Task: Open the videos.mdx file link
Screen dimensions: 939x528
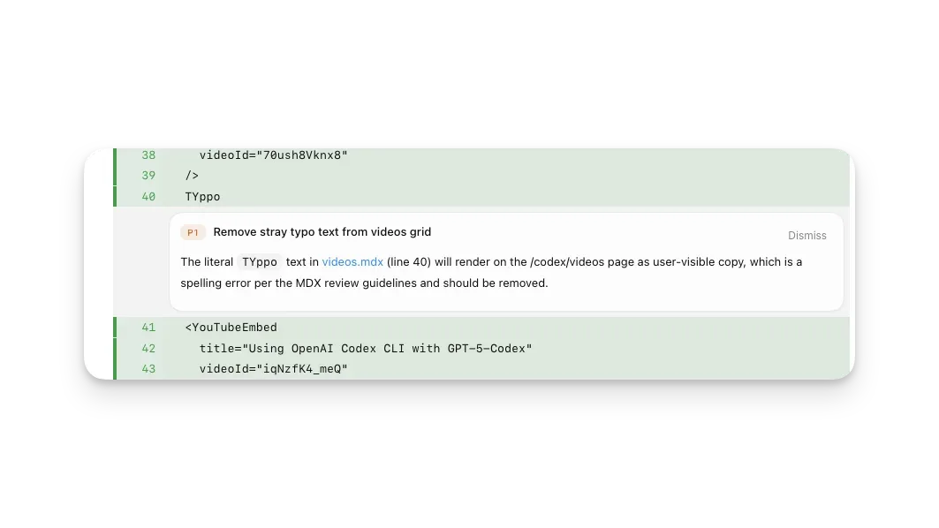Action: click(x=352, y=261)
